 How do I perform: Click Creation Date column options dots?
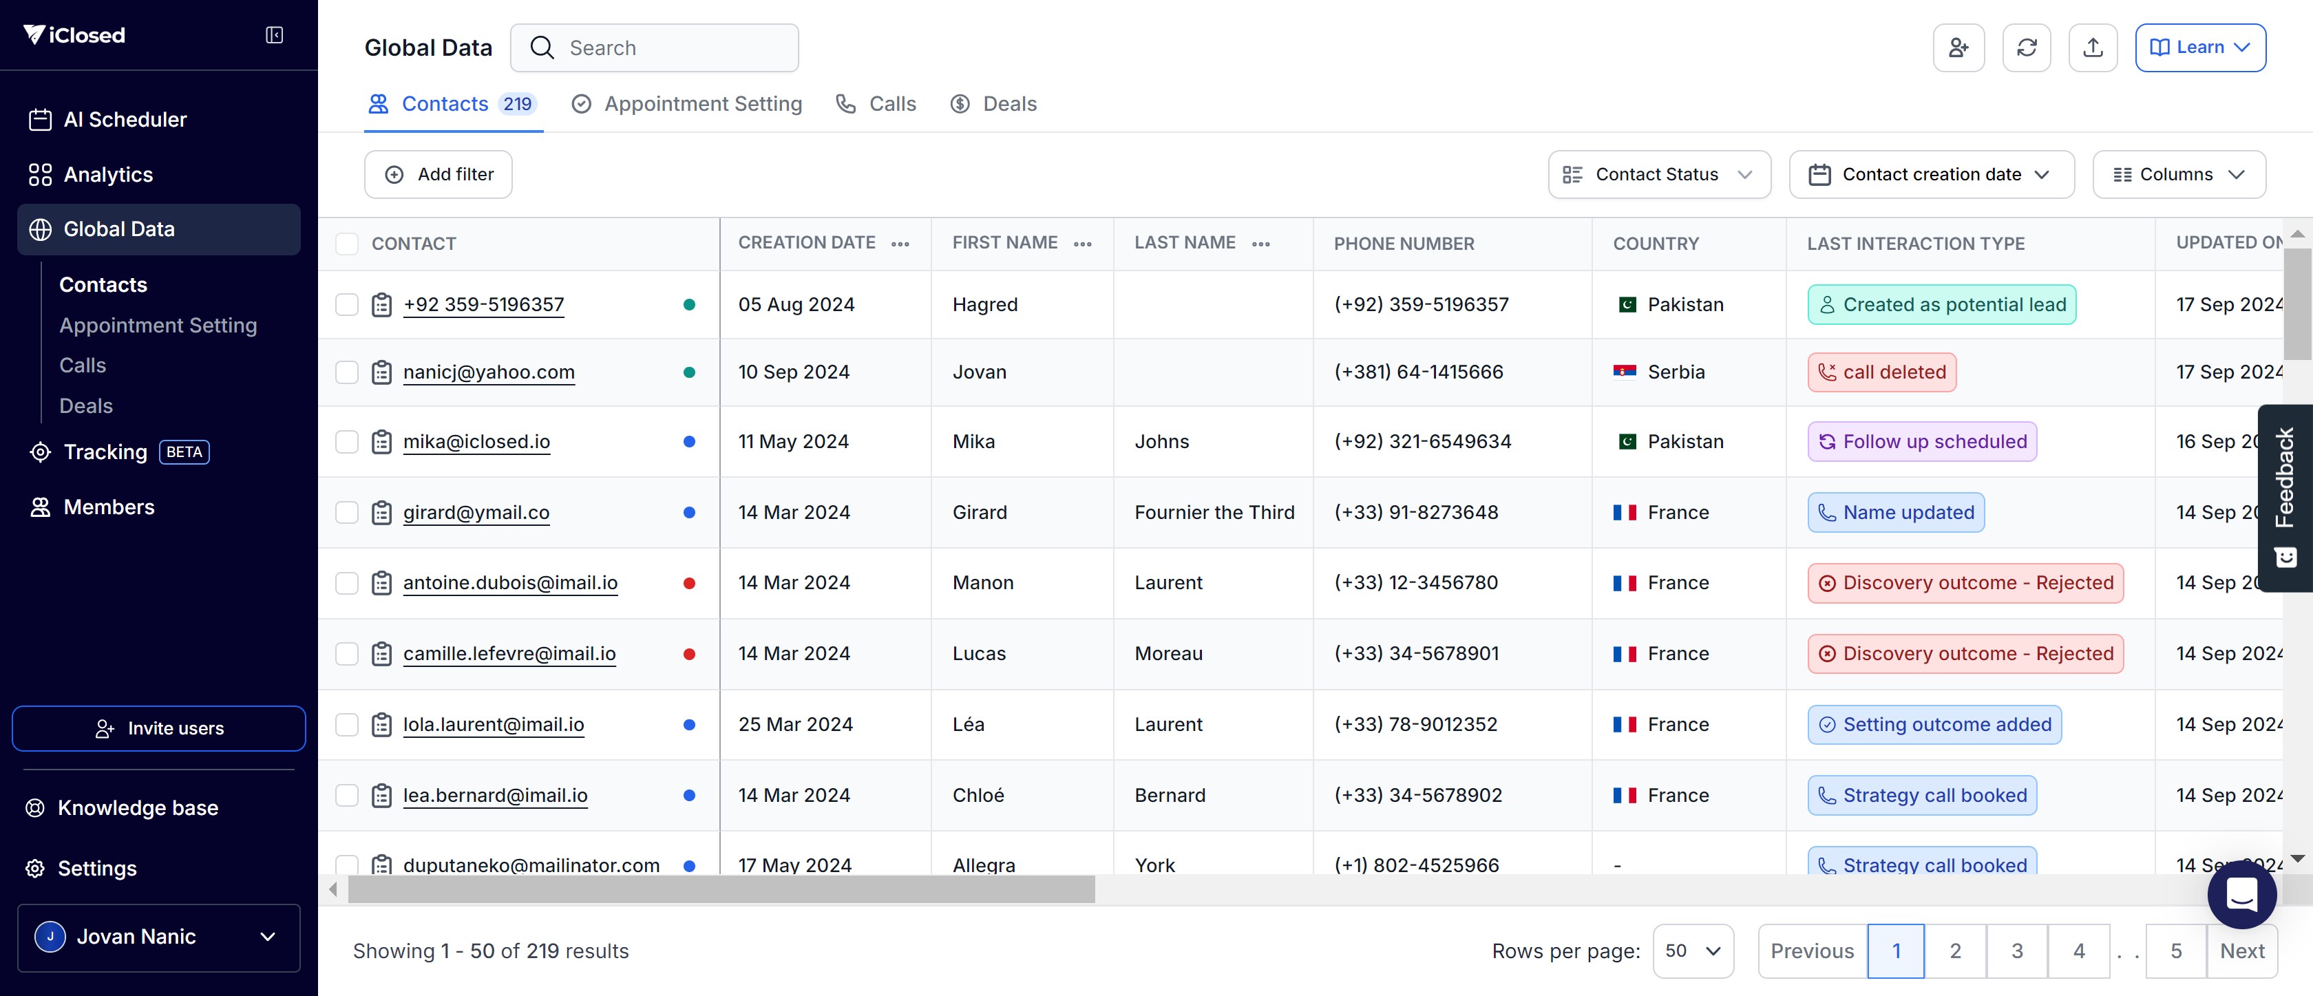(900, 244)
